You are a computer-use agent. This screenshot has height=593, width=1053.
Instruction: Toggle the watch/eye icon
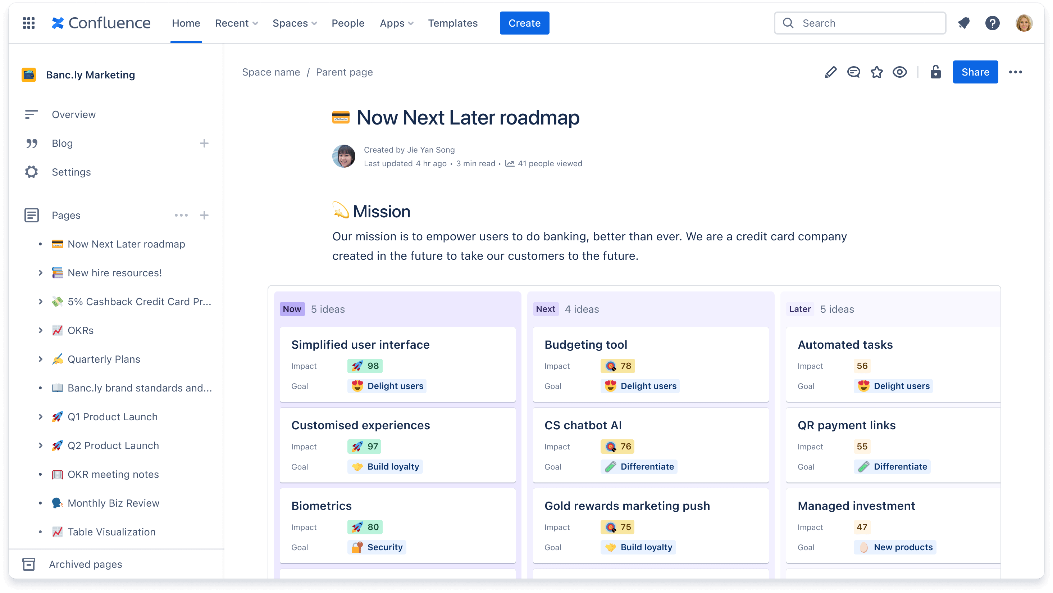click(x=901, y=72)
